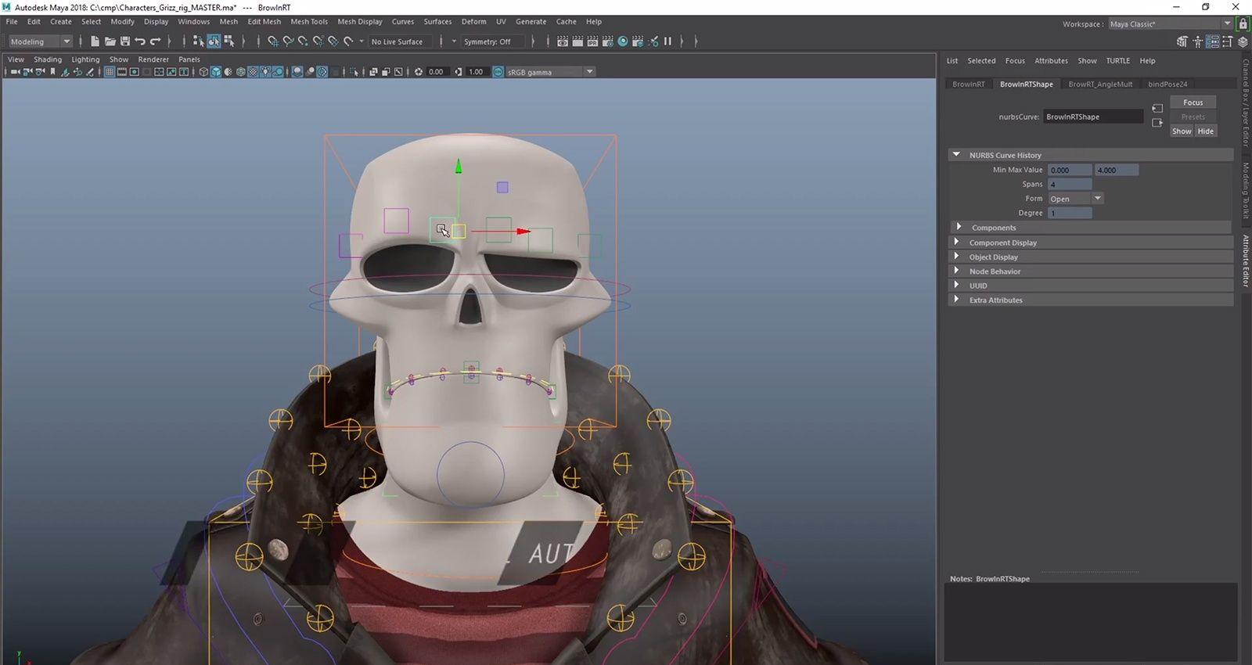1252x665 pixels.
Task: Toggle the Attribute Editor sidebar icon
Action: pyautogui.click(x=1212, y=41)
